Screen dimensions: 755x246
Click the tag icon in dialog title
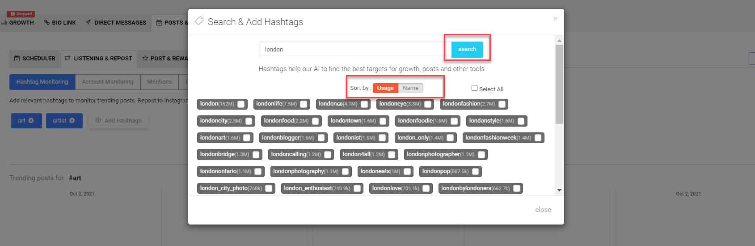(199, 21)
